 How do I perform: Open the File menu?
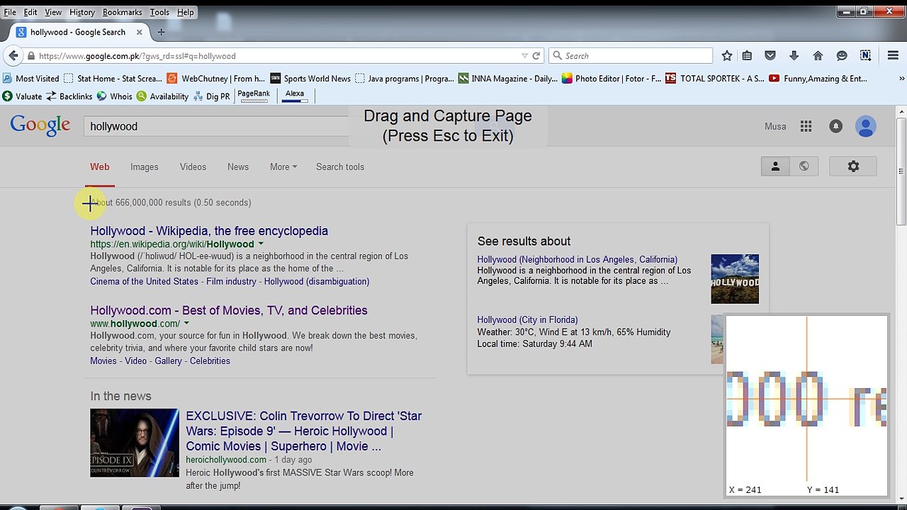(x=10, y=12)
